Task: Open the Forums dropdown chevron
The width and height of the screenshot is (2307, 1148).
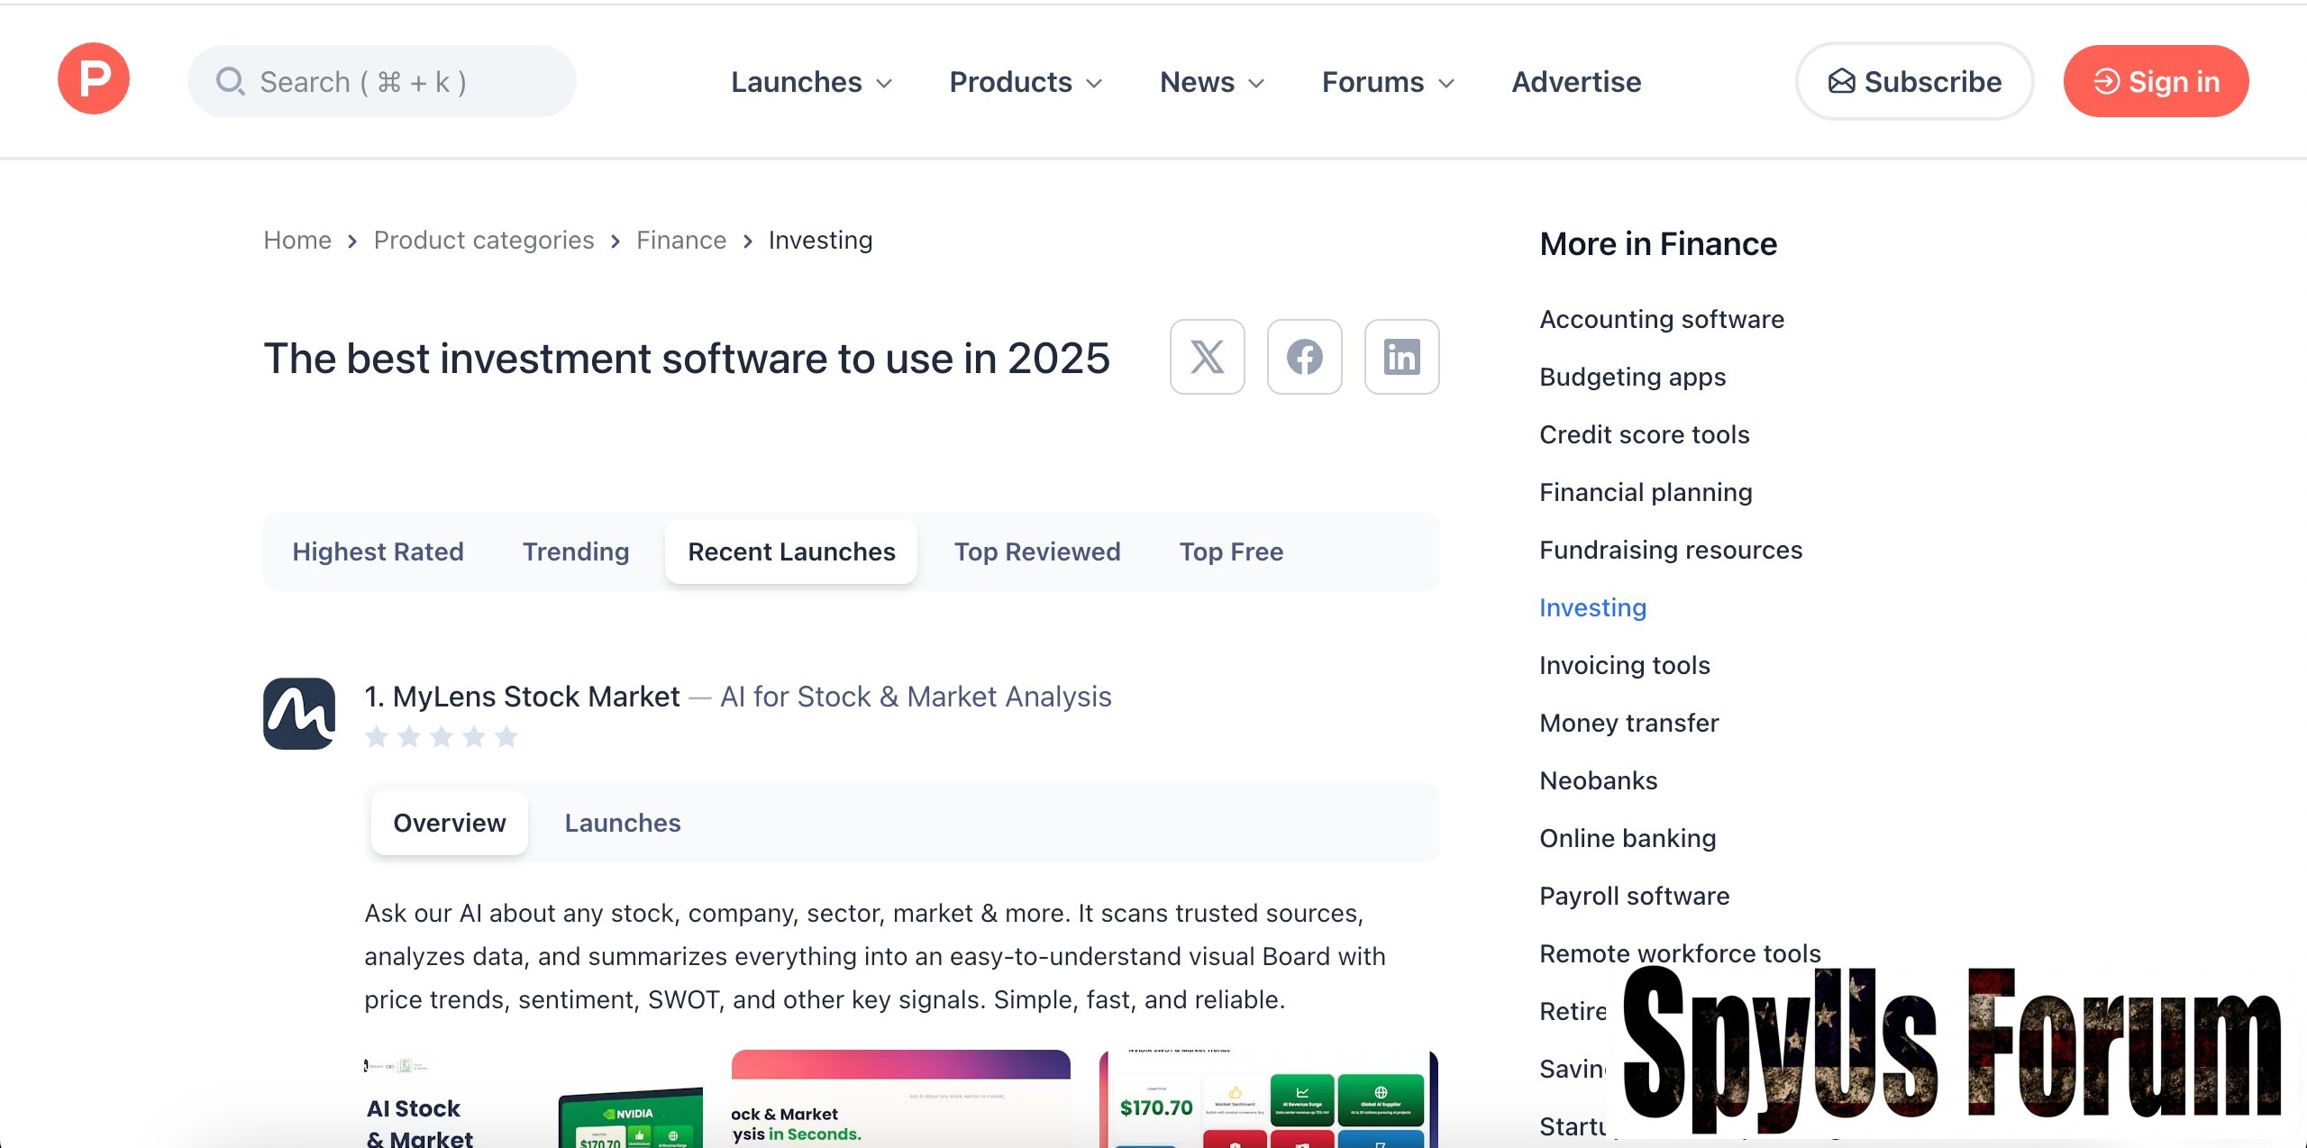Action: coord(1446,83)
